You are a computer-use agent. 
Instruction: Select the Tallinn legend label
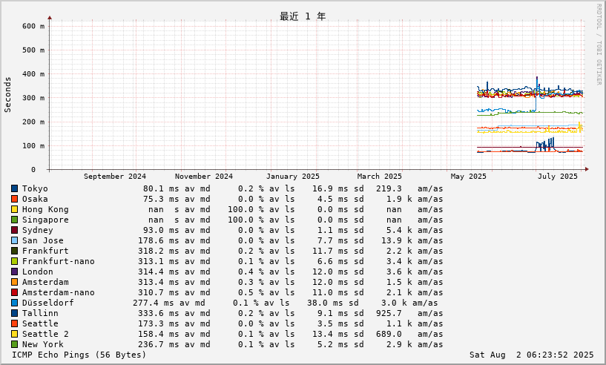40,313
